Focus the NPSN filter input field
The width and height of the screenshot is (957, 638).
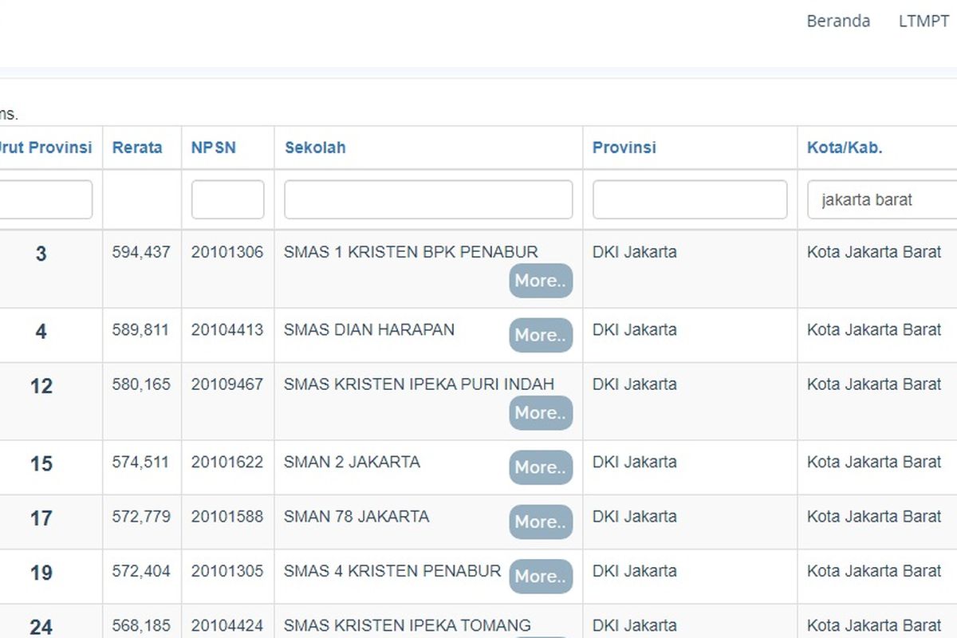coord(227,199)
